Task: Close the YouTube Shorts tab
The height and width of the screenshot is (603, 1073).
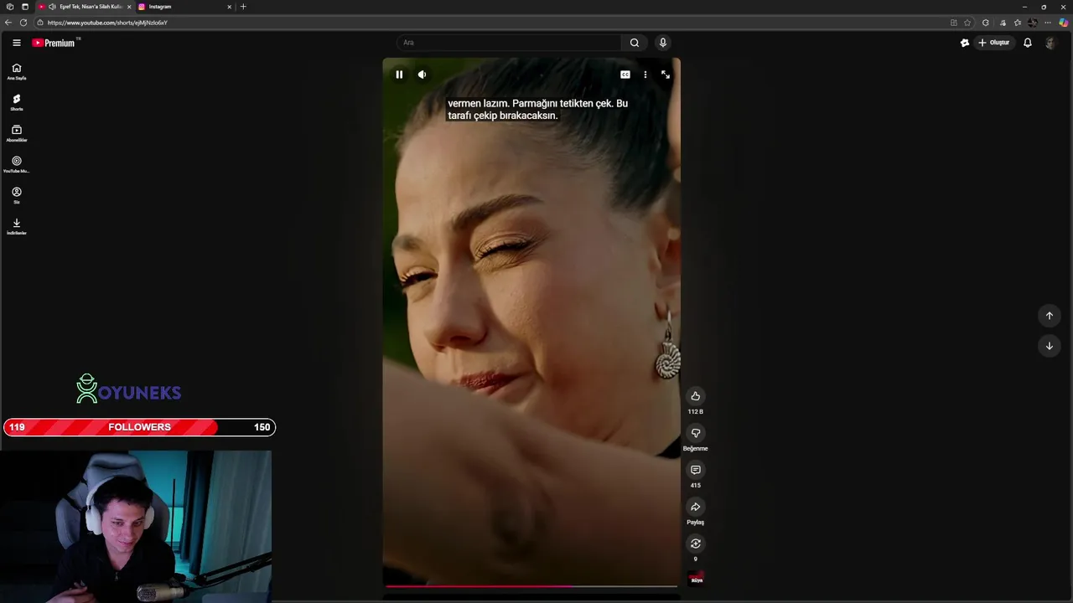Action: (129, 7)
